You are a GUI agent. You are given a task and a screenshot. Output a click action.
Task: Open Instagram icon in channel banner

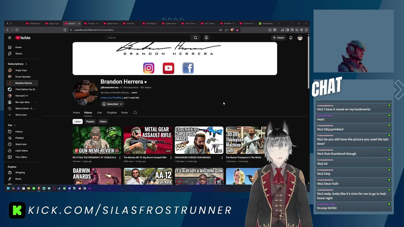tap(149, 68)
